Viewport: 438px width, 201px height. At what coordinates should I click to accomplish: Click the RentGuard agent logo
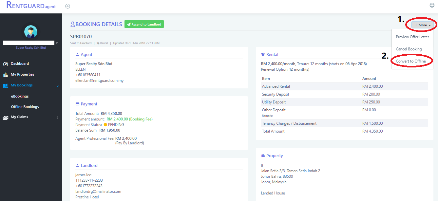tap(31, 6)
